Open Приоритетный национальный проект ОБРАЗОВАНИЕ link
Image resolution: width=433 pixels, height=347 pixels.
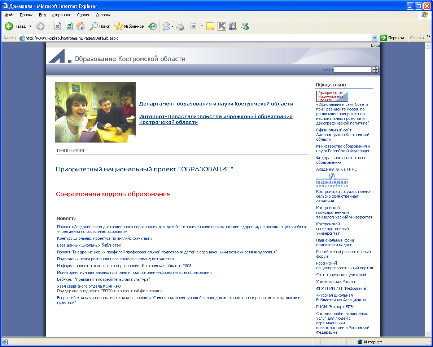145,169
